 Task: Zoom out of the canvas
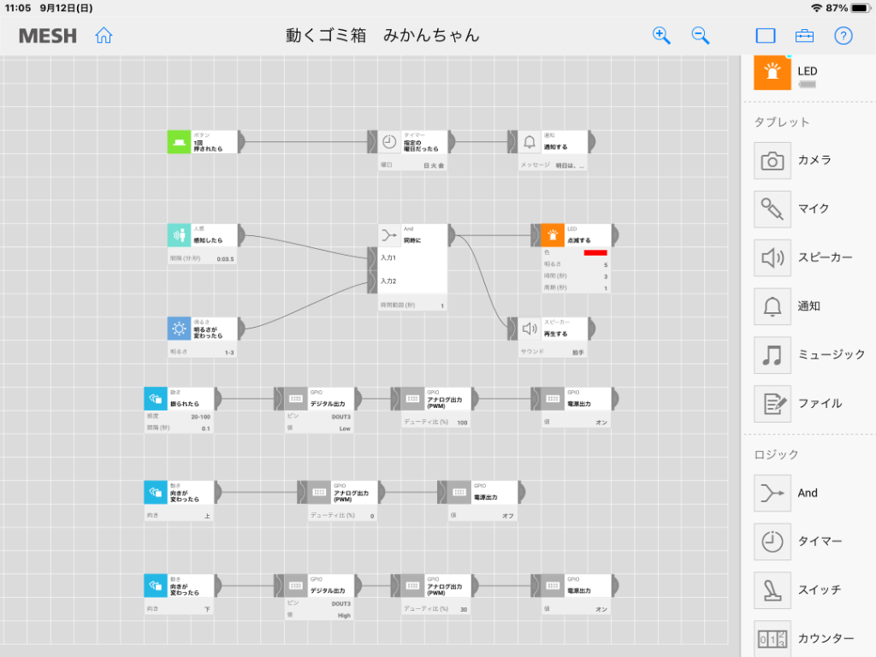(x=700, y=36)
